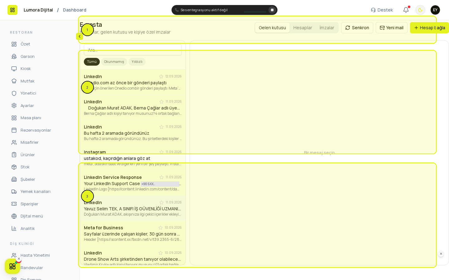
Task: Star the Instagram message
Action: pos(162,152)
